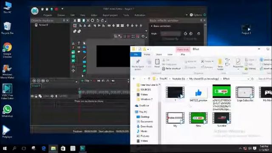Open the Editor tab in VSDC
This screenshot has width=272, height=153.
click(x=94, y=15)
